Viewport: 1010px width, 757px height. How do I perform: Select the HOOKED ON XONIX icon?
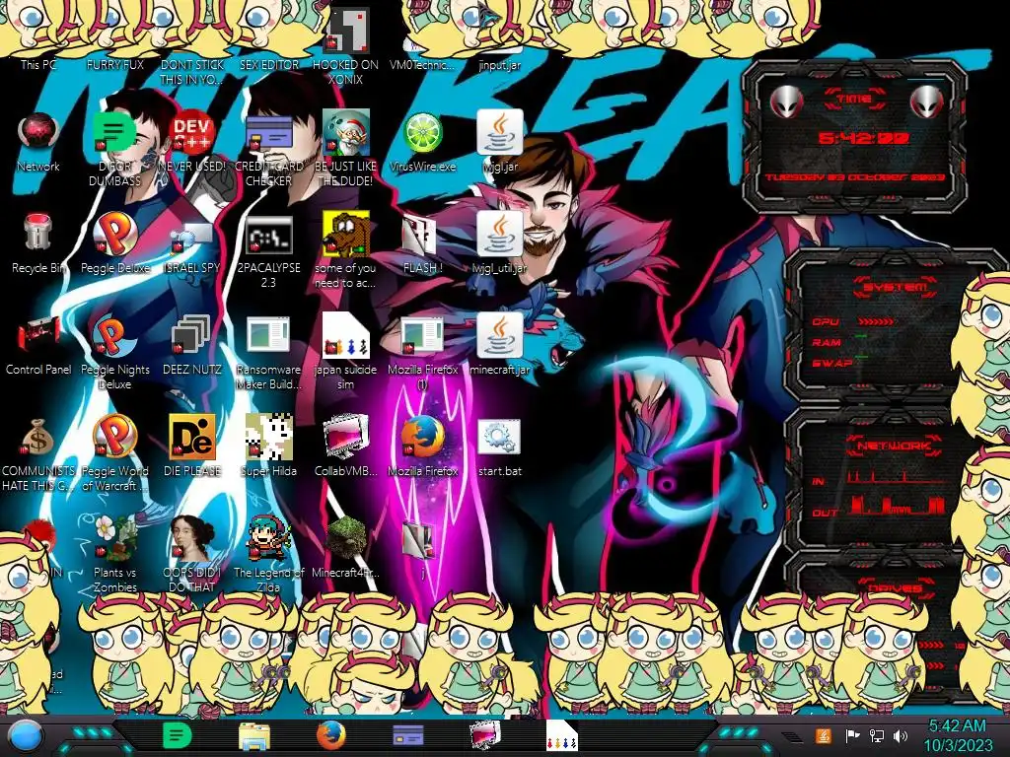(345, 33)
